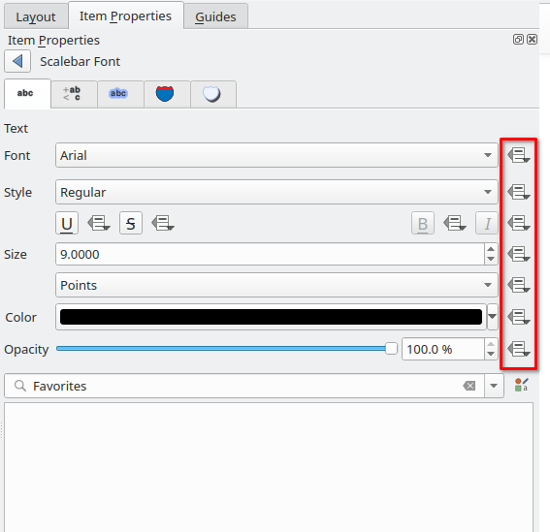550x532 pixels.
Task: Switch to the Layout tab
Action: pos(36,16)
